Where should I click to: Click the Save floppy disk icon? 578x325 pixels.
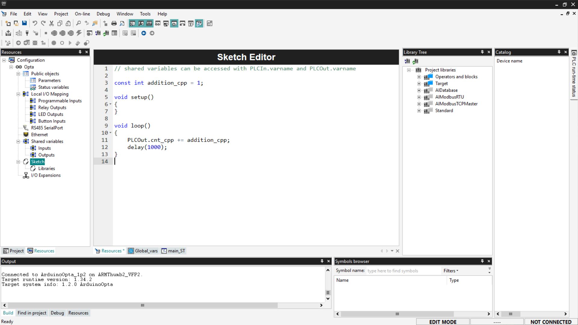pyautogui.click(x=24, y=23)
